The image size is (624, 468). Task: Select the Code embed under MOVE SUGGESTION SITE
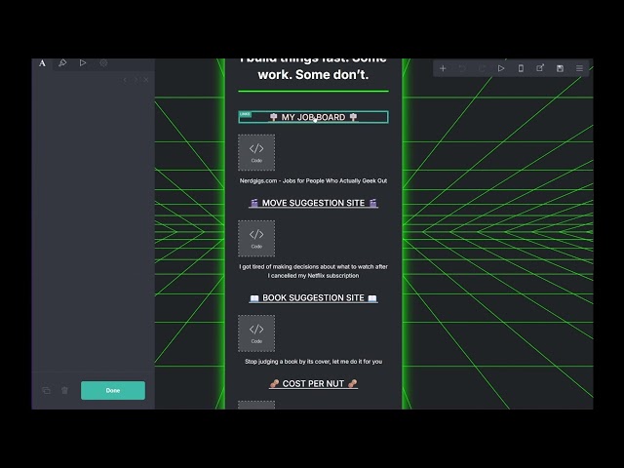tap(256, 238)
